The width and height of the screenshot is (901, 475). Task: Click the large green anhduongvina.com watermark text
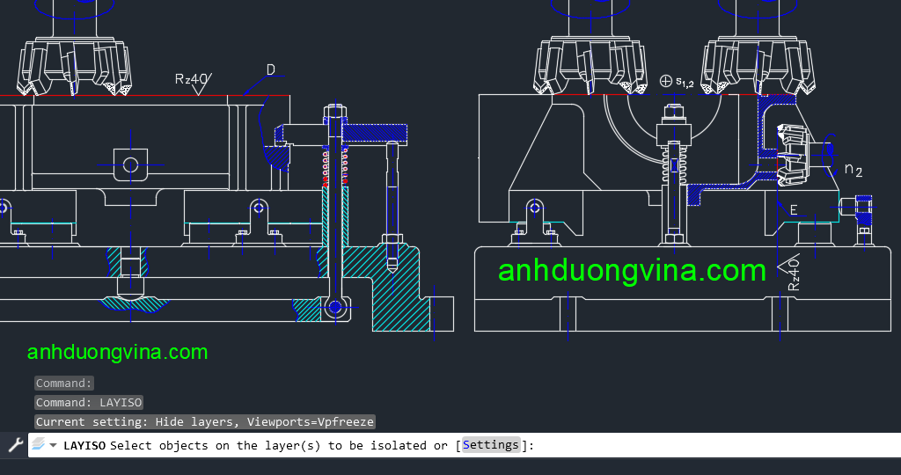(x=632, y=270)
